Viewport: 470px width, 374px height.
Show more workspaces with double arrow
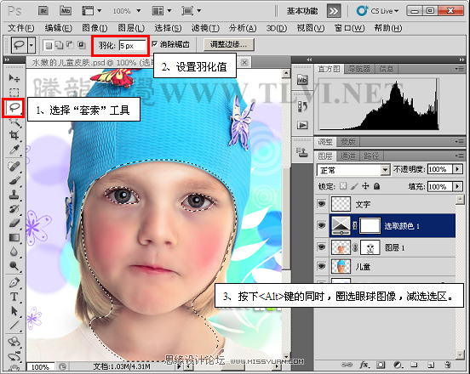coord(334,11)
